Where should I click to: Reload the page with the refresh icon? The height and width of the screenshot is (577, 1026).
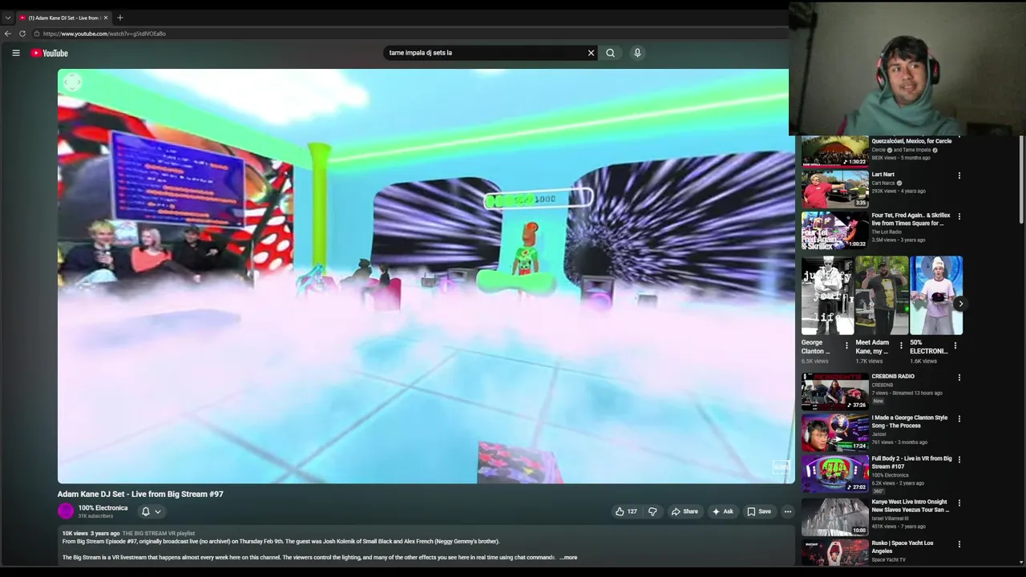click(x=22, y=34)
